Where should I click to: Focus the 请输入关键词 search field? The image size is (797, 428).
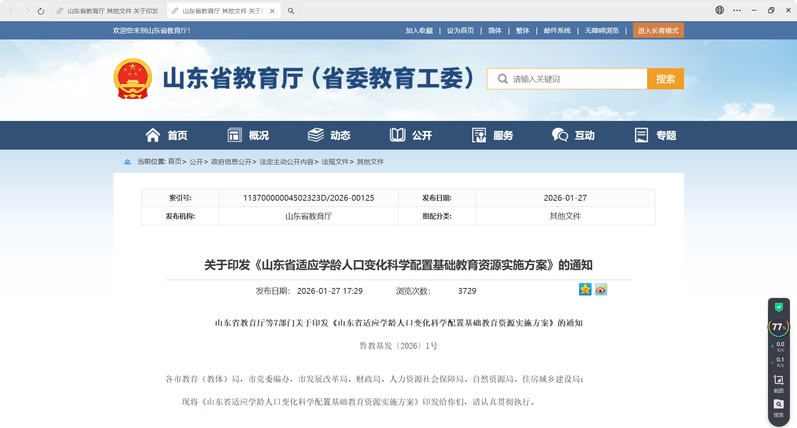(x=567, y=79)
